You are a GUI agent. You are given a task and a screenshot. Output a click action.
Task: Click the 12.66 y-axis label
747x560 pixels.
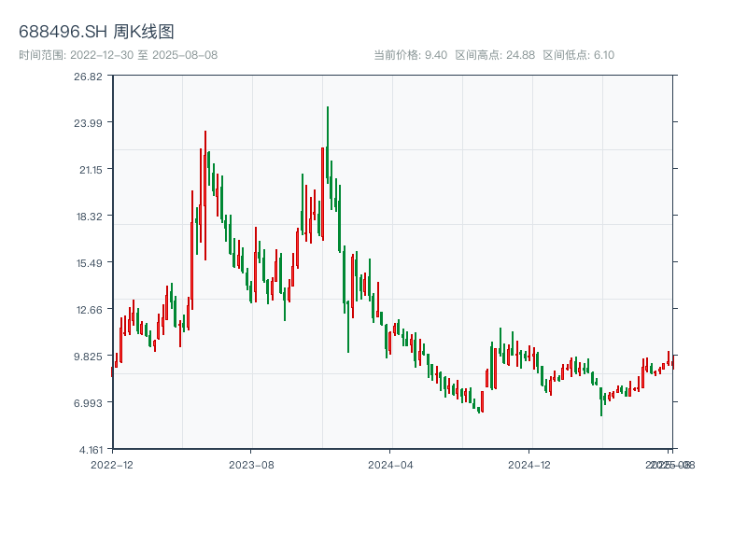coord(89,310)
